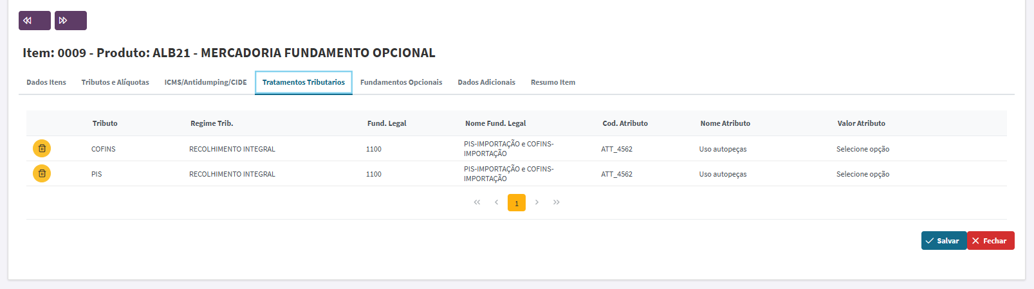
Task: Click the Cod. Atributo column header
Action: coord(625,123)
